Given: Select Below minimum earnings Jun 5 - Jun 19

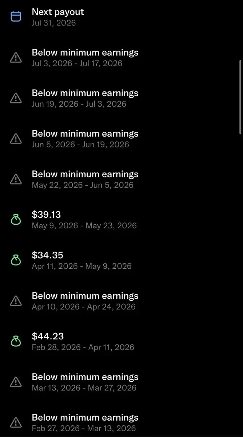Looking at the screenshot, I should click(121, 139).
